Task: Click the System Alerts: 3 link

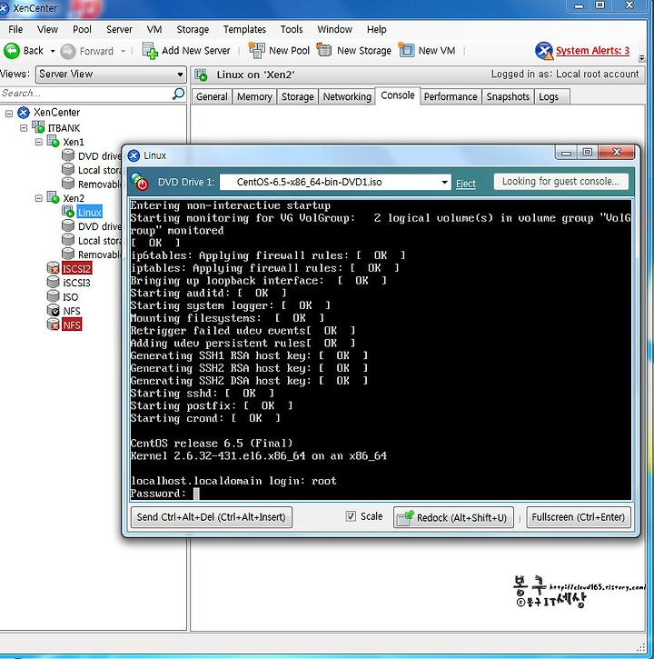Action: pyautogui.click(x=592, y=50)
